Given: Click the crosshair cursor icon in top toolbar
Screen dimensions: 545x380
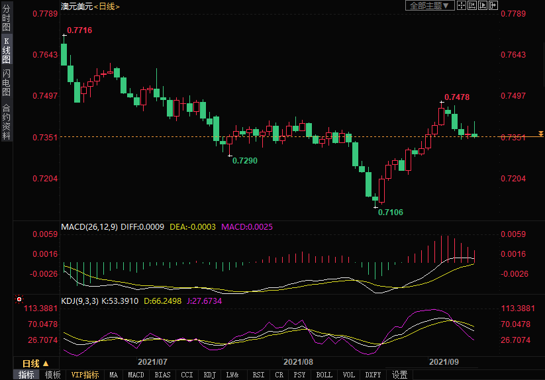Looking at the screenshot, I should point(462,5).
